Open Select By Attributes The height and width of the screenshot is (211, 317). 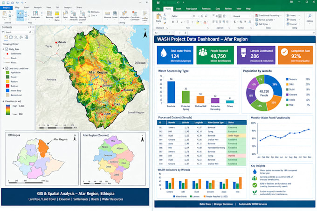(73, 15)
